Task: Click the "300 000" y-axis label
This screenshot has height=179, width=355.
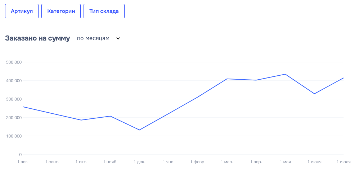Action: coord(14,99)
